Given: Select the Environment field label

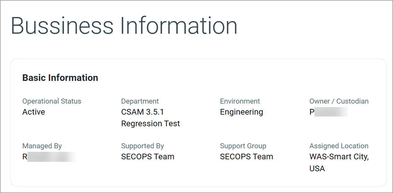Looking at the screenshot, I should click(240, 101).
